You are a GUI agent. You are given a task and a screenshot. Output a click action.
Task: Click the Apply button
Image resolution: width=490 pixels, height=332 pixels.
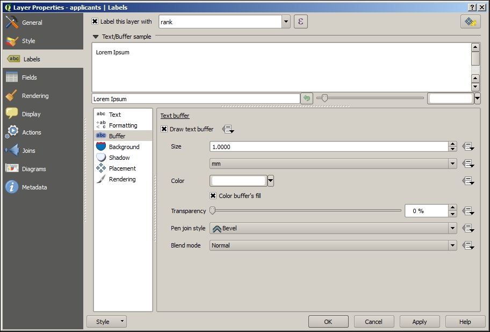(420, 322)
